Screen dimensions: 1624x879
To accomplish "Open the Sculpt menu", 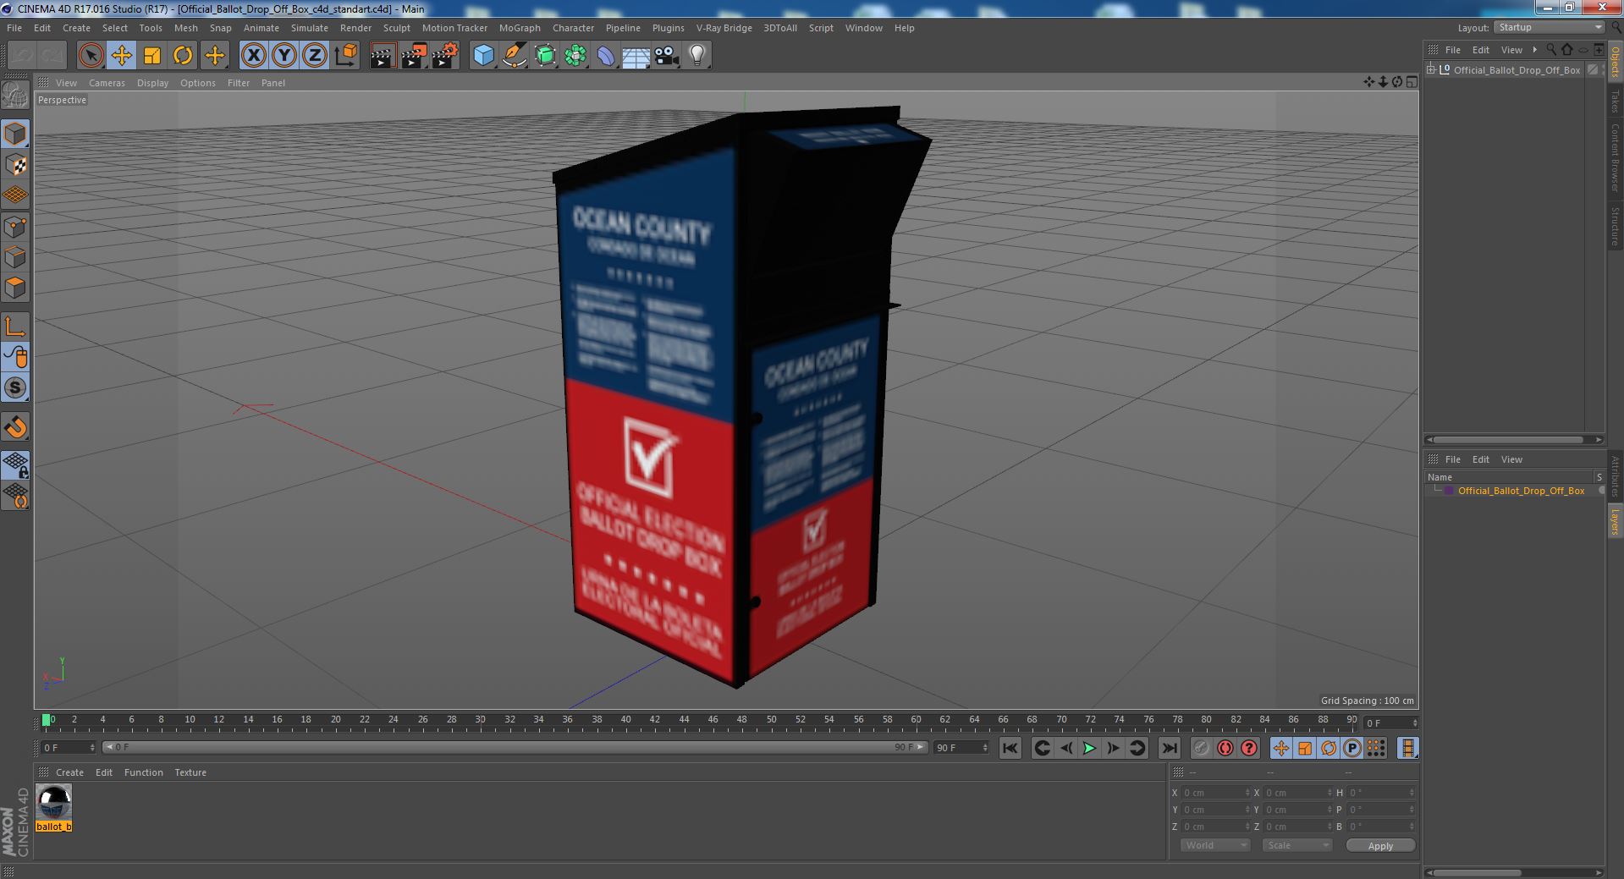I will pyautogui.click(x=396, y=28).
